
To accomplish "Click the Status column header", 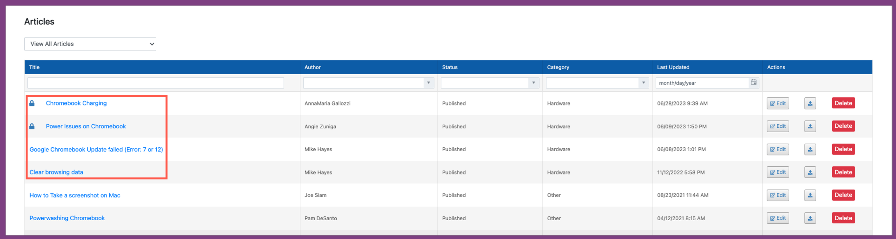I will 450,67.
